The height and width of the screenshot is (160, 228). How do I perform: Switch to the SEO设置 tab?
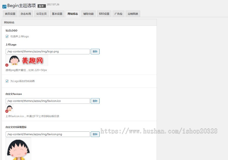click(104, 14)
